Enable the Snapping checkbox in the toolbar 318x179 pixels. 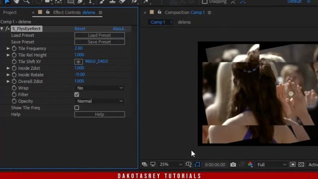(x=205, y=1)
